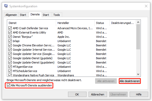Select "Beendet" status in the brlapi row
Screen dimensions: 152x101
pyautogui.click(x=101, y=41)
